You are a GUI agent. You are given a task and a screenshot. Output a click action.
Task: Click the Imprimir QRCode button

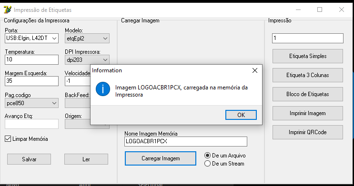[x=308, y=132]
